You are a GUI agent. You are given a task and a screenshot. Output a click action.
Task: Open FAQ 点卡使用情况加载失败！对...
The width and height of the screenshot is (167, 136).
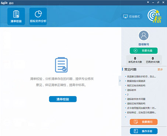pos(142,108)
